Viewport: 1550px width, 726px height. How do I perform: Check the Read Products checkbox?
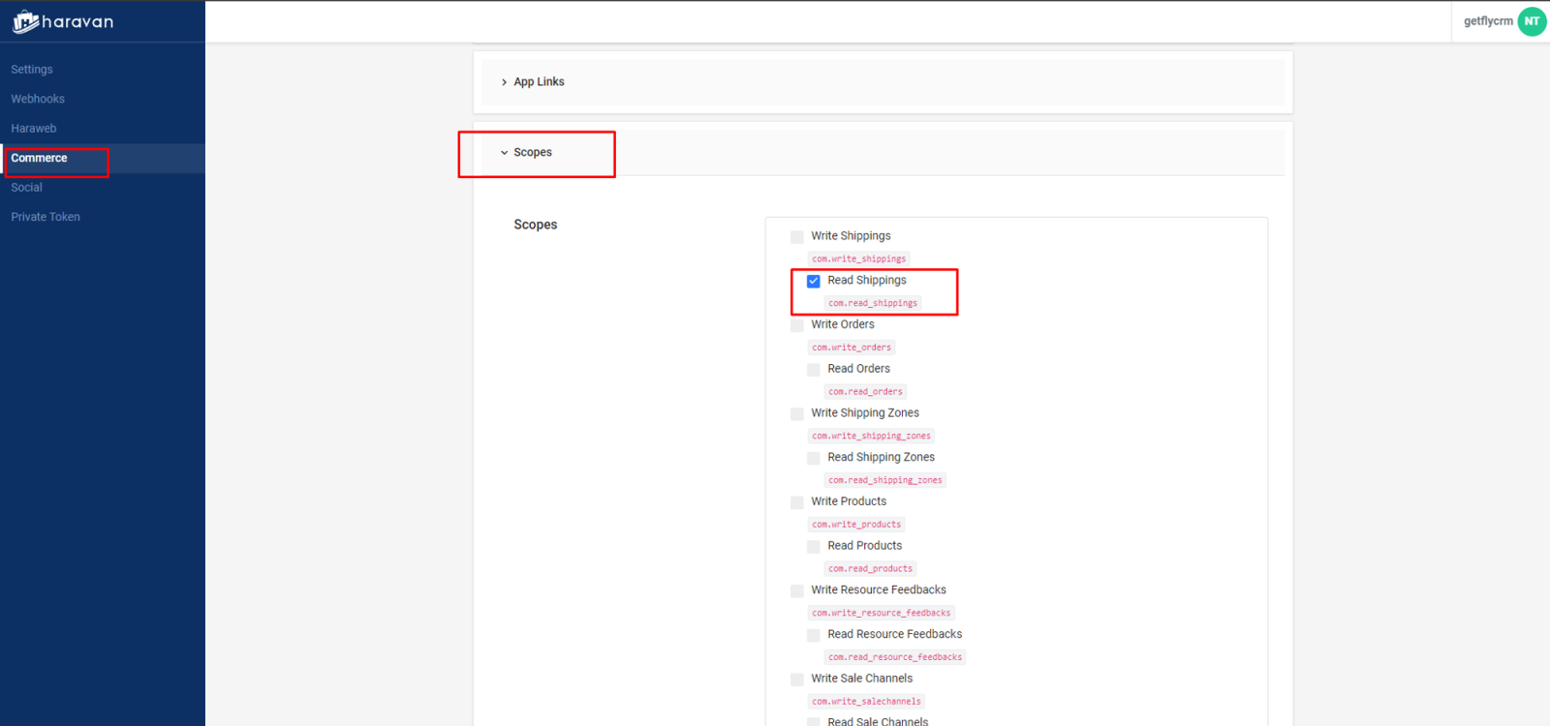pos(814,547)
